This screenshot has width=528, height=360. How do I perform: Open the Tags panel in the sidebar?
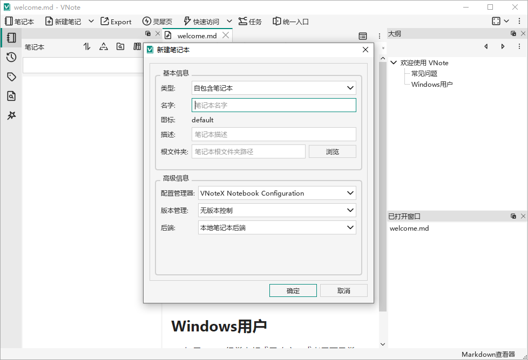point(11,77)
